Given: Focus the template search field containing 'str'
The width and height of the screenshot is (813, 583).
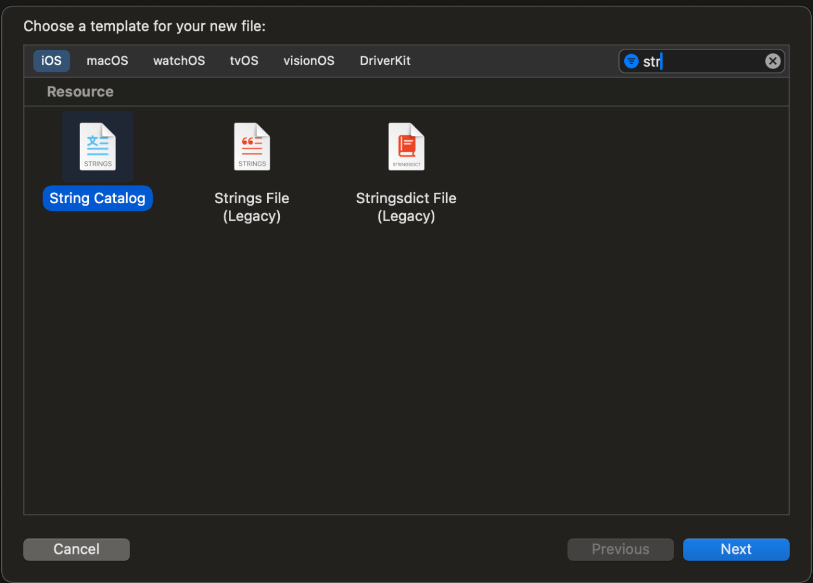Looking at the screenshot, I should 702,61.
